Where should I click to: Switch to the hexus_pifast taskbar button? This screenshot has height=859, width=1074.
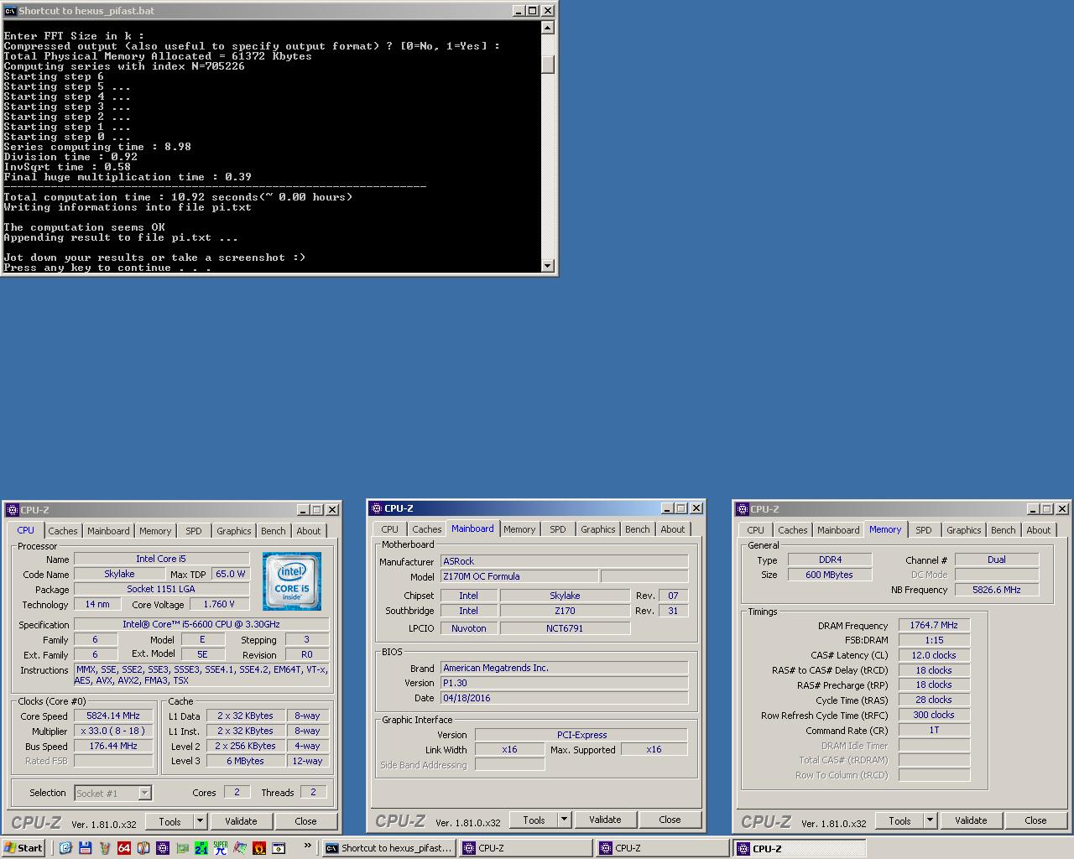click(389, 848)
